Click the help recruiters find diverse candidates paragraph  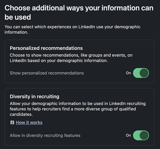(x=78, y=109)
